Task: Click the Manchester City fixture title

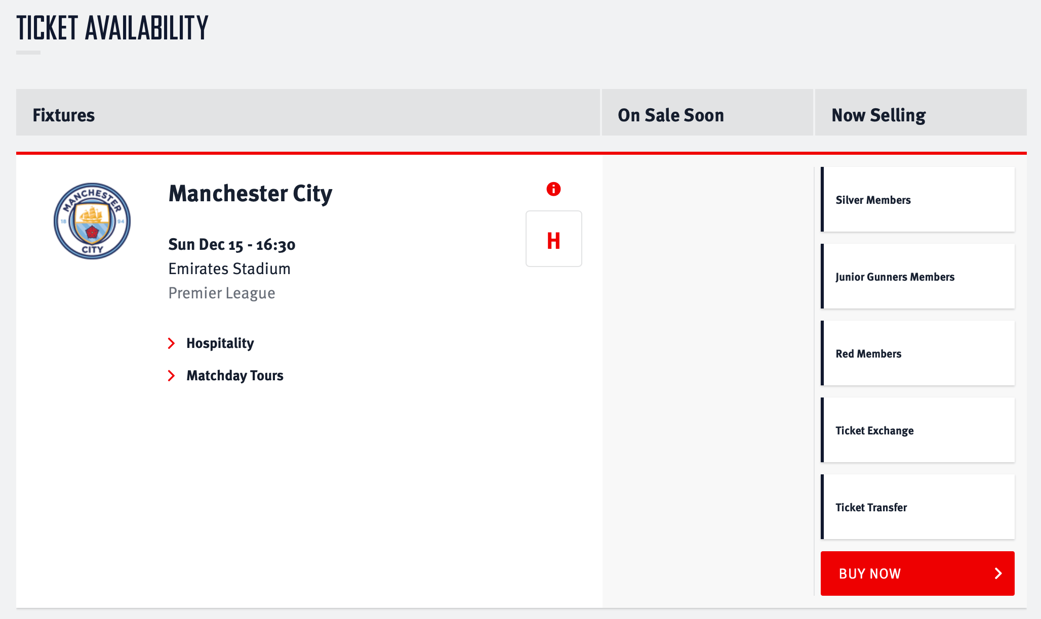Action: pos(250,194)
